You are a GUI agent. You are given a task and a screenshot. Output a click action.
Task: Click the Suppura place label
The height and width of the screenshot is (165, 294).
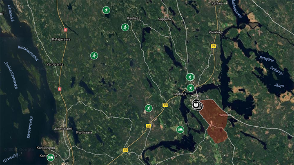[165, 19]
